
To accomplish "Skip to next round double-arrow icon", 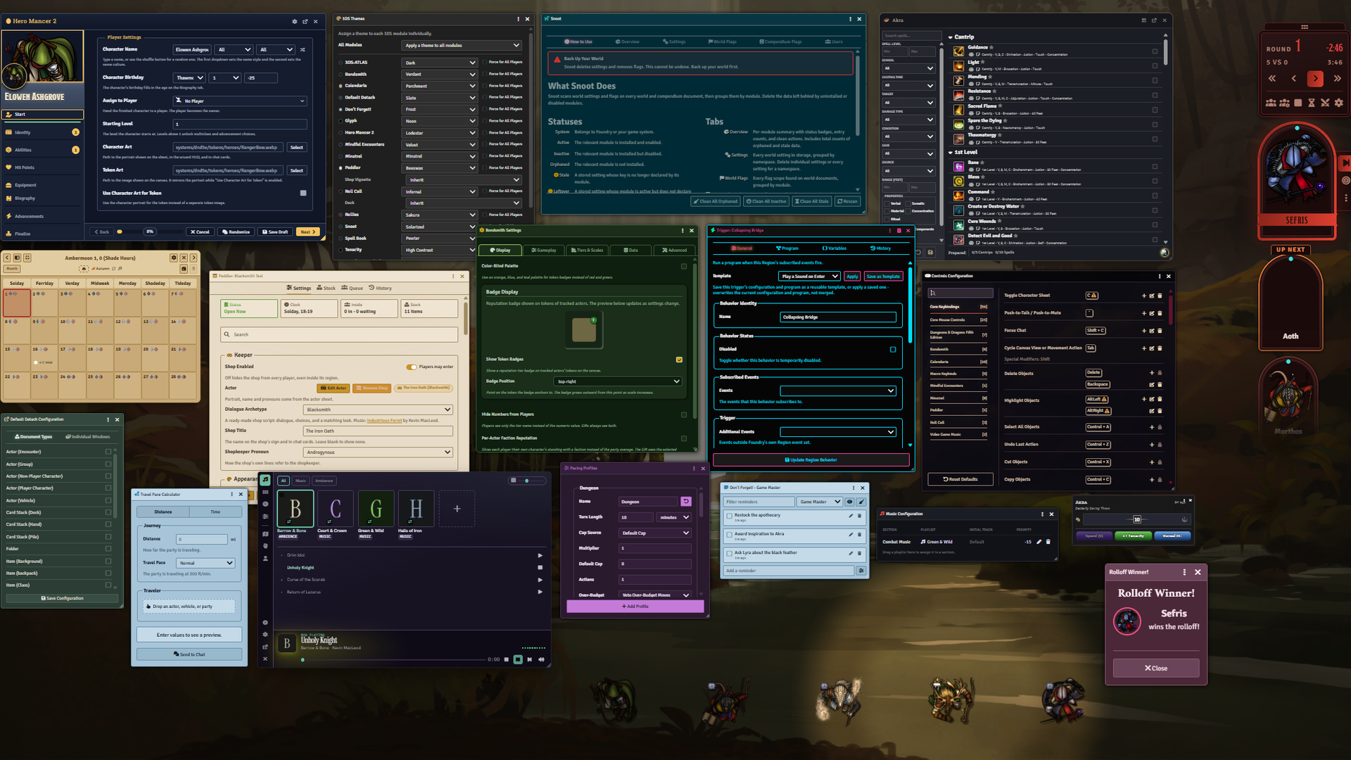I will point(1337,79).
